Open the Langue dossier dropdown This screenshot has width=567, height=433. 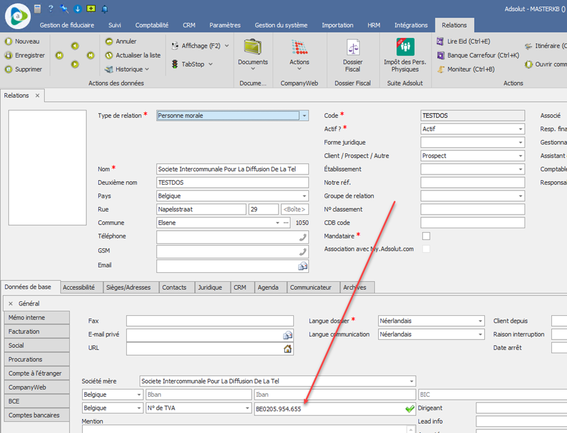point(480,321)
